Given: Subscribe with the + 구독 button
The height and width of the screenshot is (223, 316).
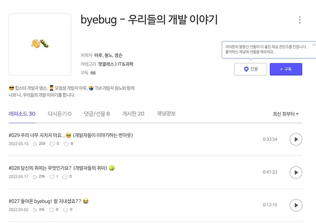Looking at the screenshot, I should (x=286, y=69).
